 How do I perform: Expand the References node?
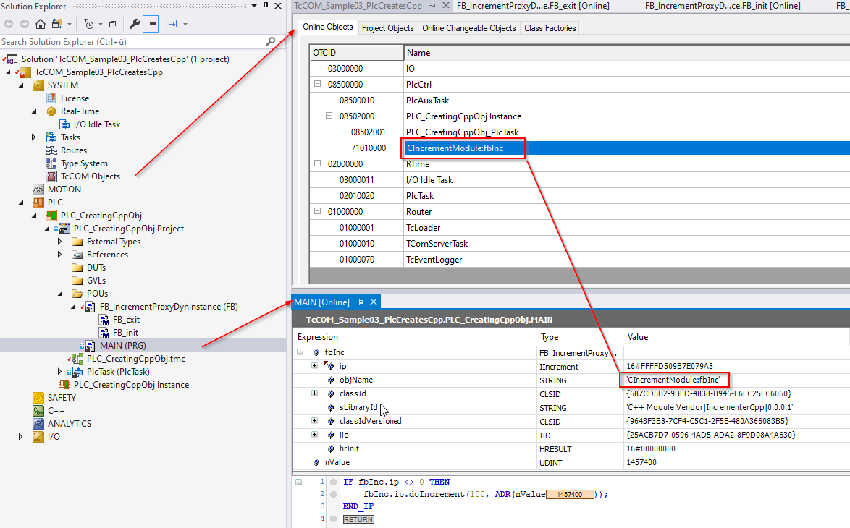60,254
